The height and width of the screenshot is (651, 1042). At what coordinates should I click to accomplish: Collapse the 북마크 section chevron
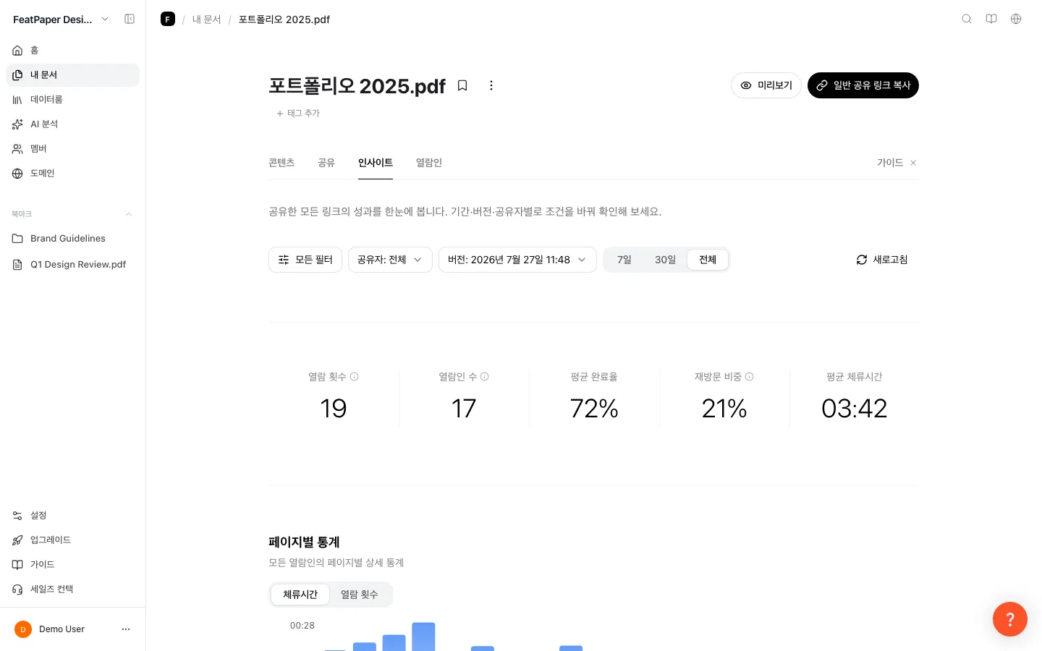[x=129, y=214]
